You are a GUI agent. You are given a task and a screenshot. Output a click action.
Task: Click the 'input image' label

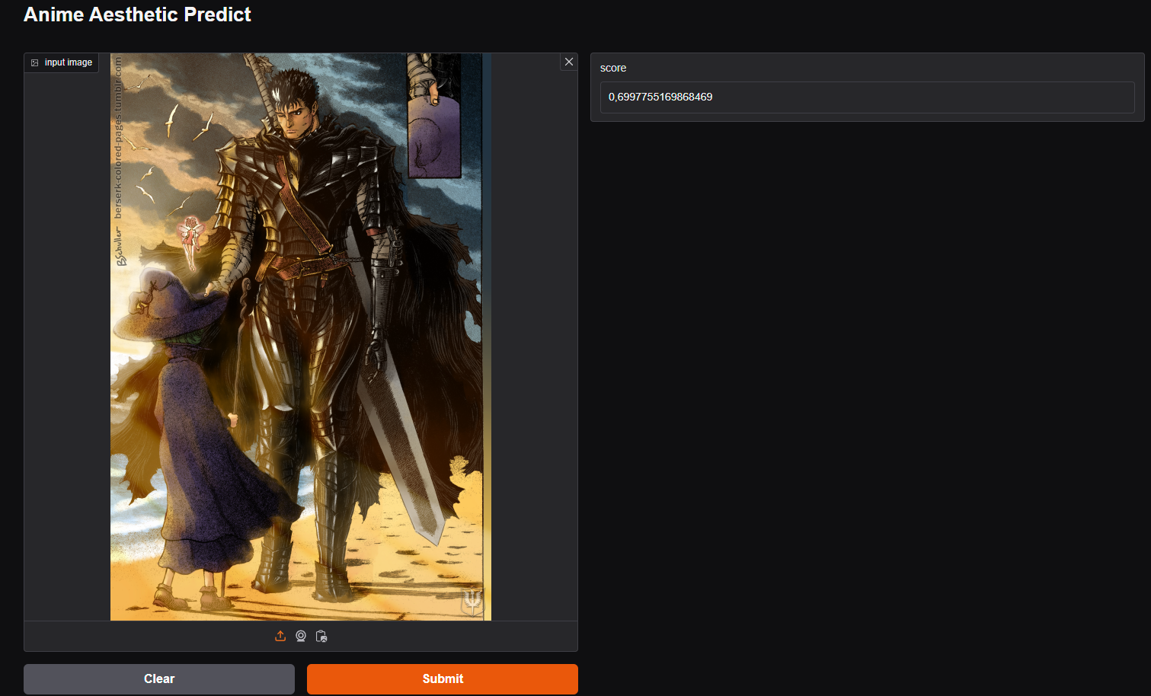click(69, 62)
